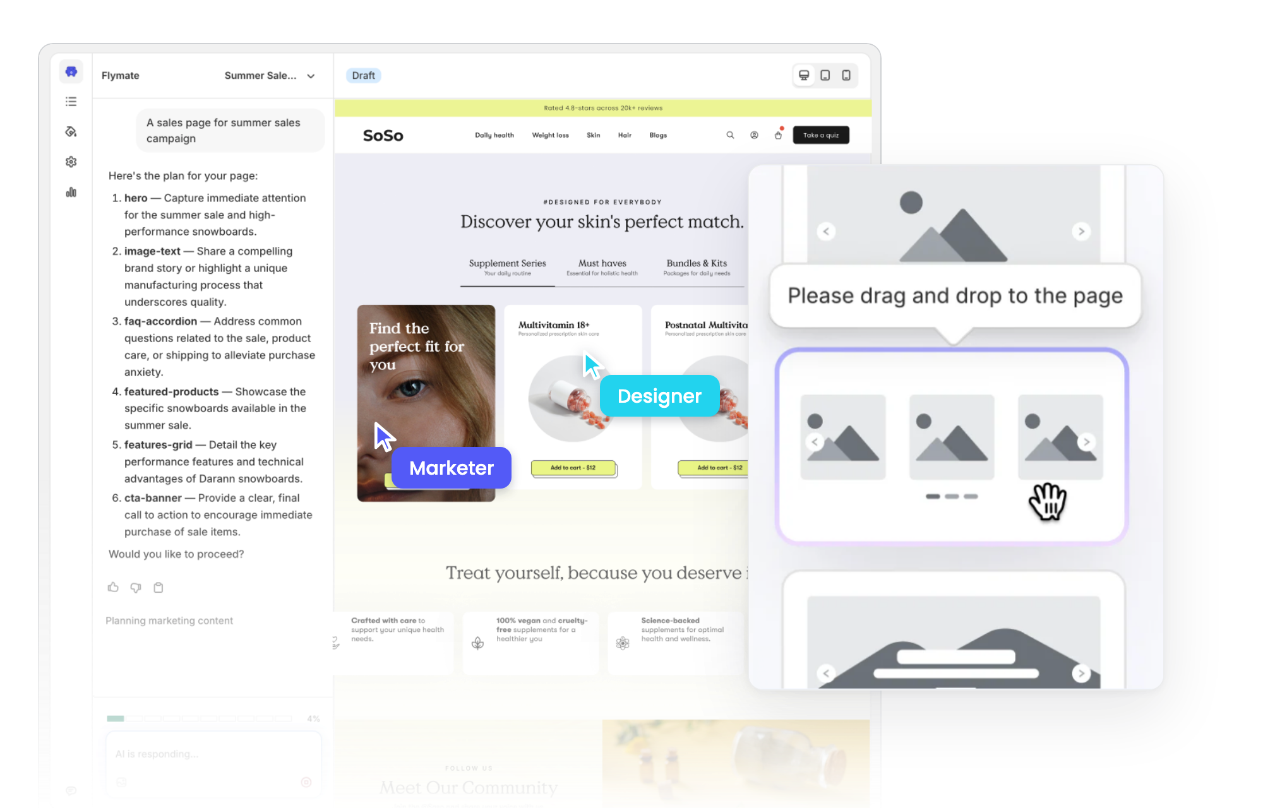Click the Find the perfect fit image card
This screenshot has width=1263, height=808.
tap(426, 403)
